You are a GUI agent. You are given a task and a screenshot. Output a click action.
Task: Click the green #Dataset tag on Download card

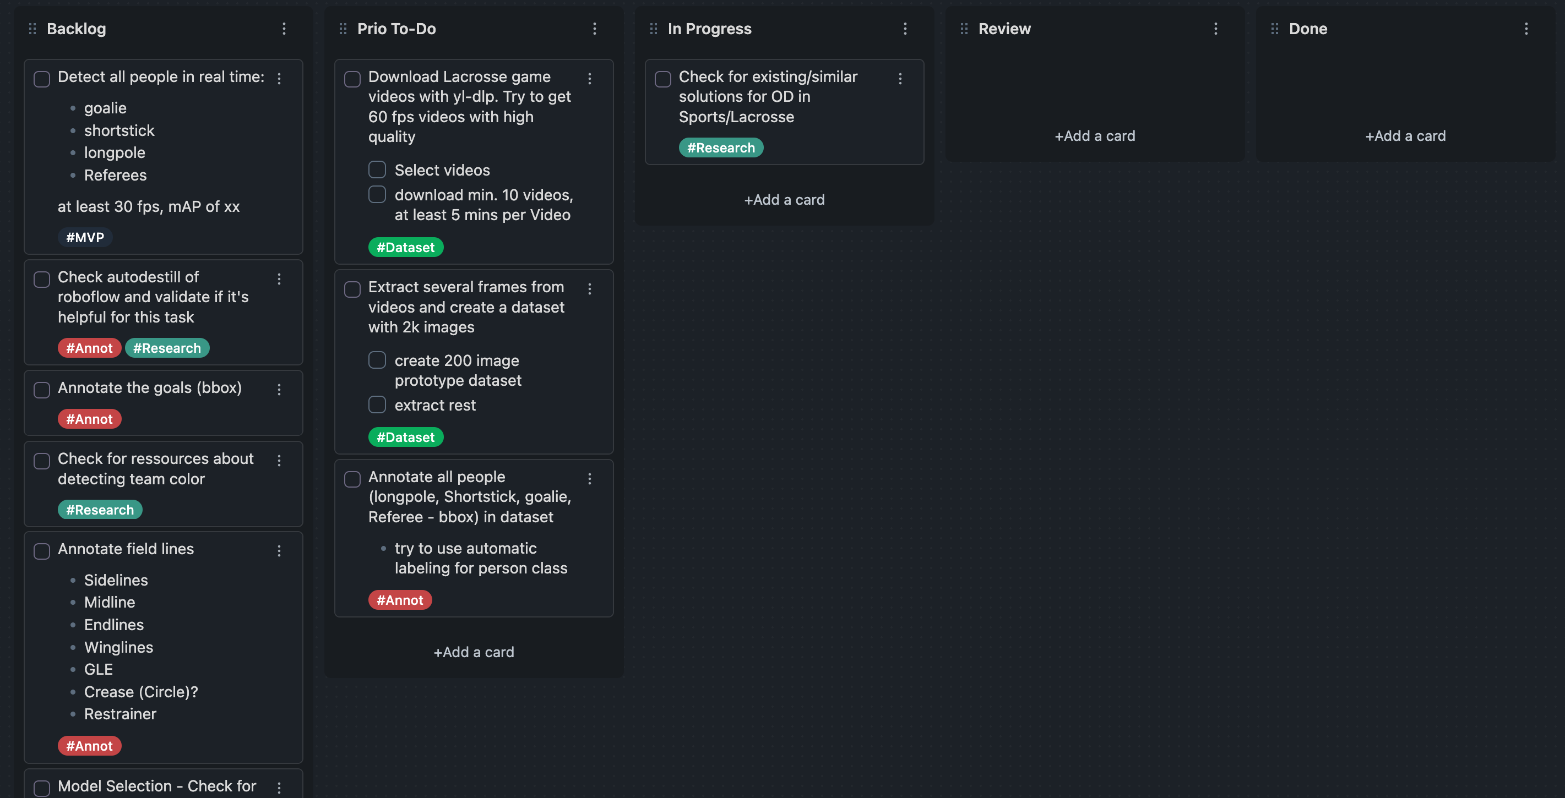pos(405,247)
